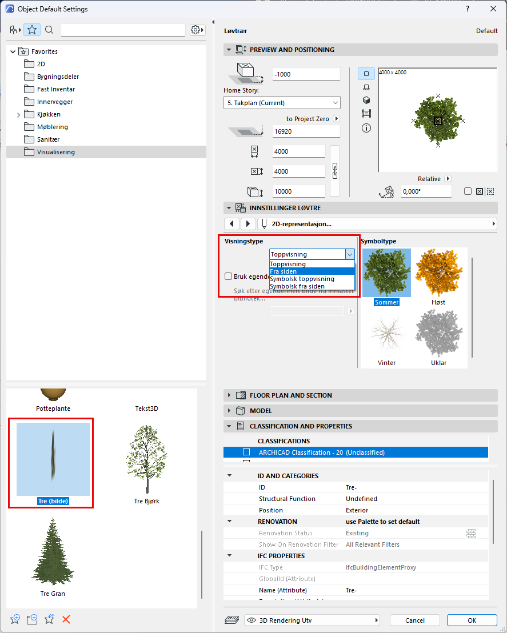Select the 3D view preview icon
The image size is (507, 633).
click(366, 100)
